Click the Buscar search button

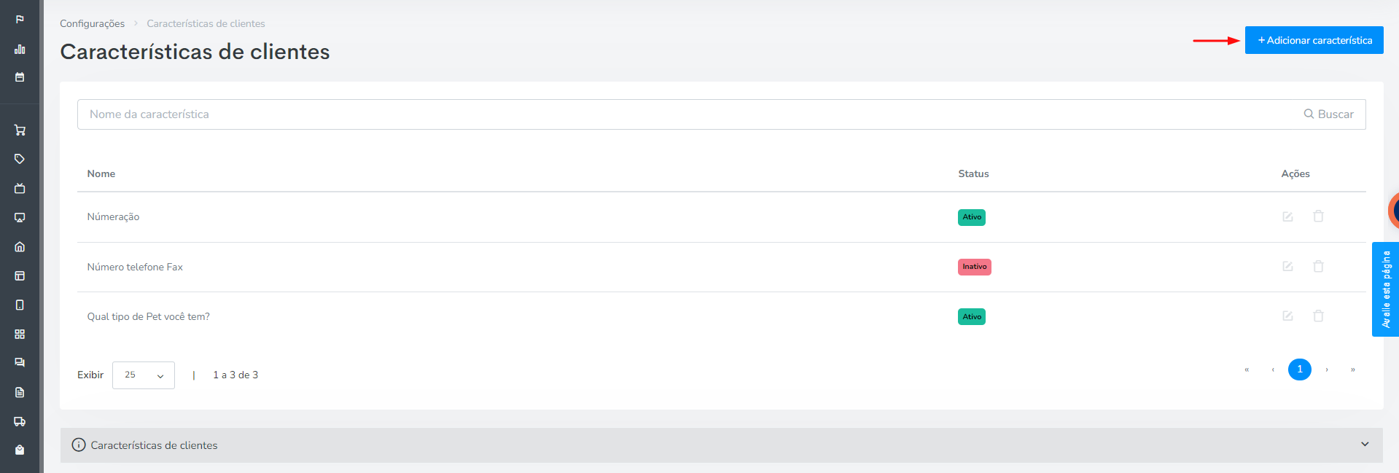1328,114
